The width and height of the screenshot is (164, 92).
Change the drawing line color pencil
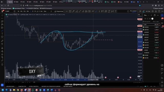[143, 11]
